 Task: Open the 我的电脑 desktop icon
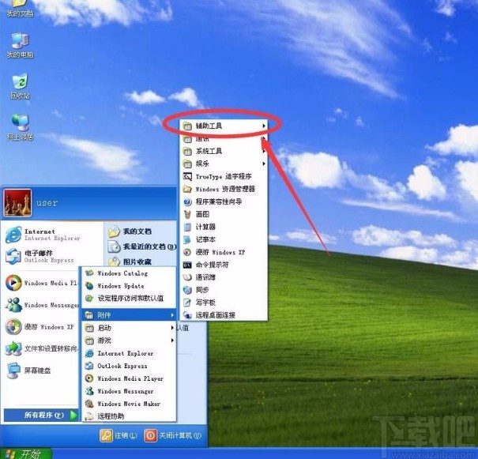[20, 44]
